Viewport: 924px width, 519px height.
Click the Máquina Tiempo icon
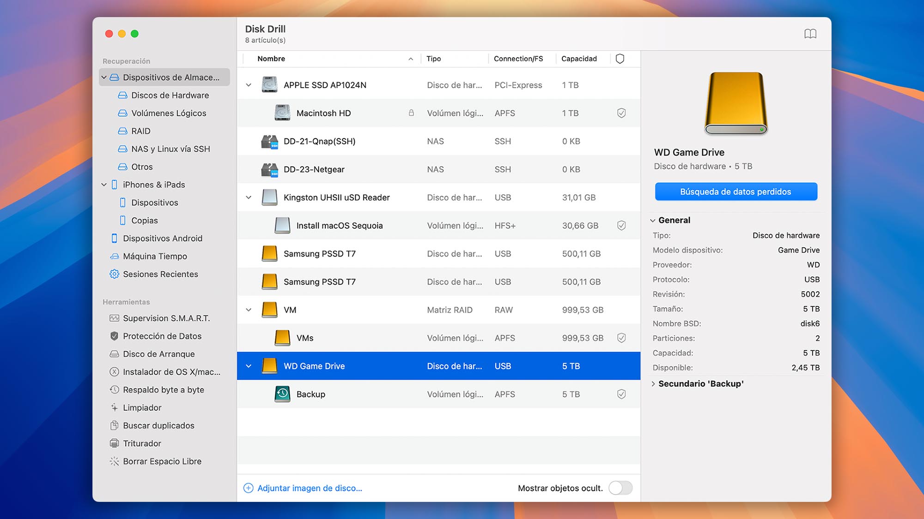[x=113, y=256]
